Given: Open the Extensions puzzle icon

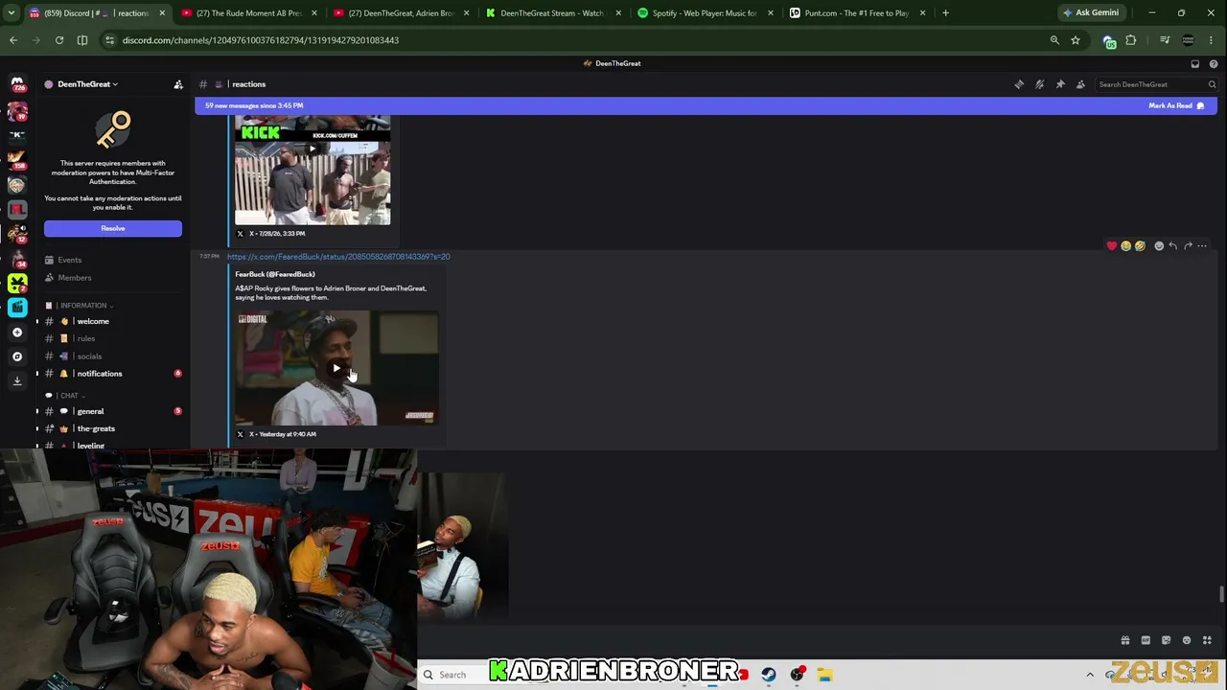Looking at the screenshot, I should [1131, 40].
